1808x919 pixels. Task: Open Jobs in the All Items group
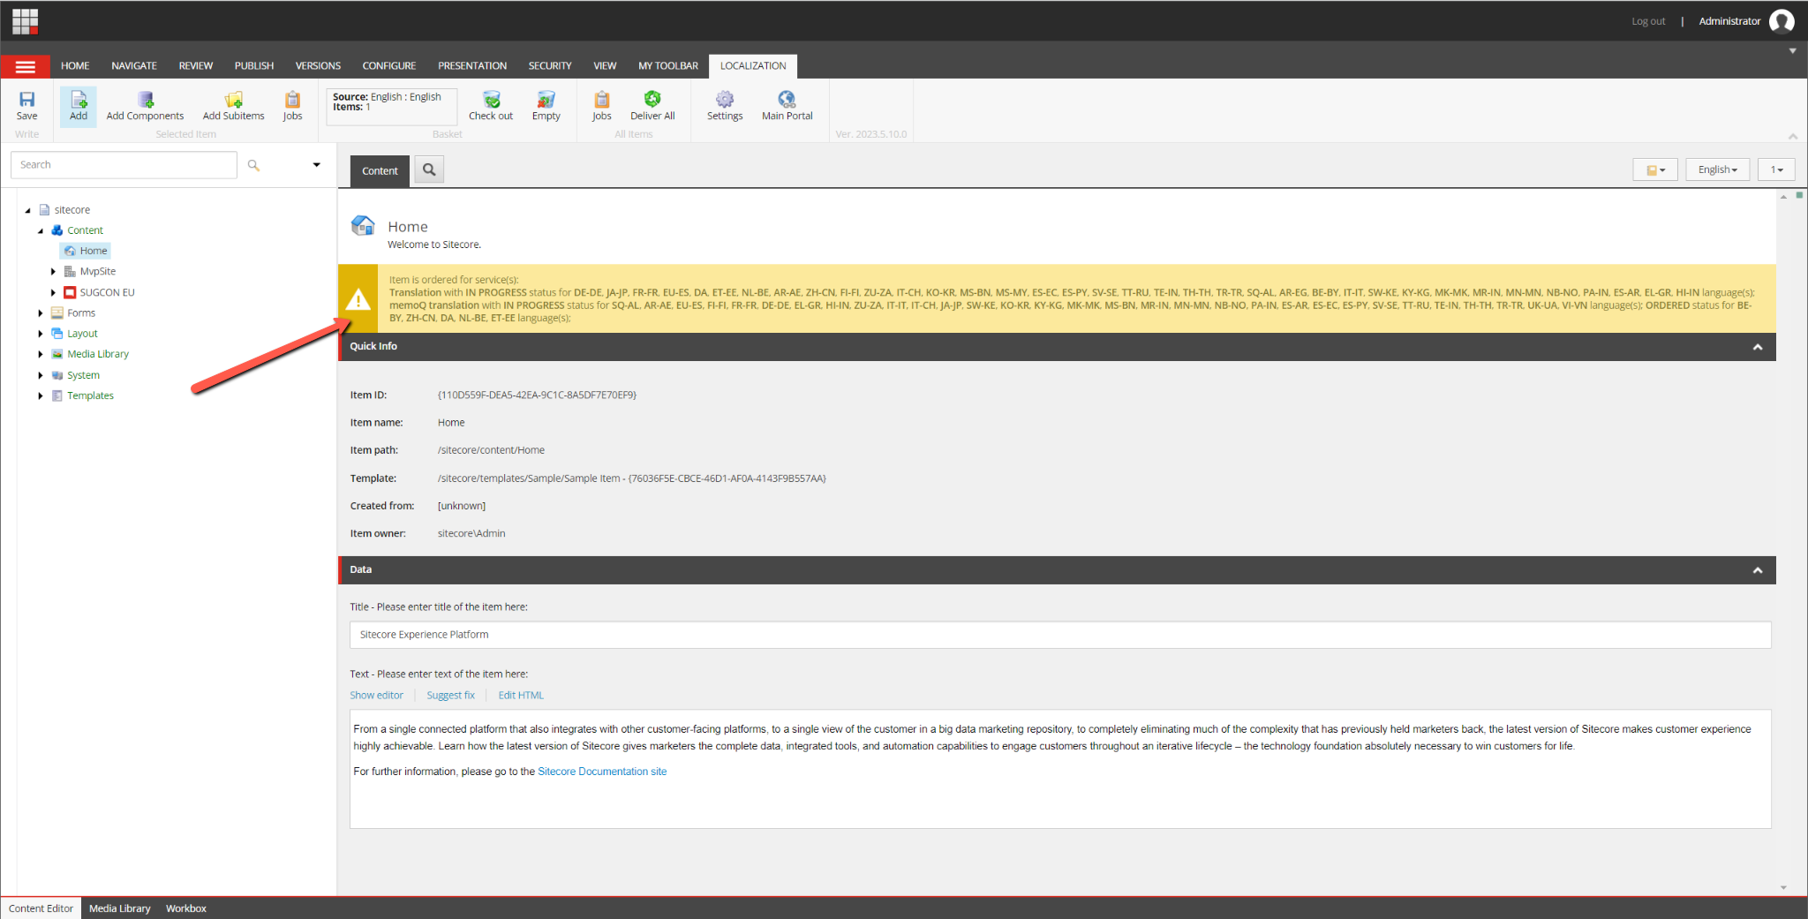tap(602, 99)
